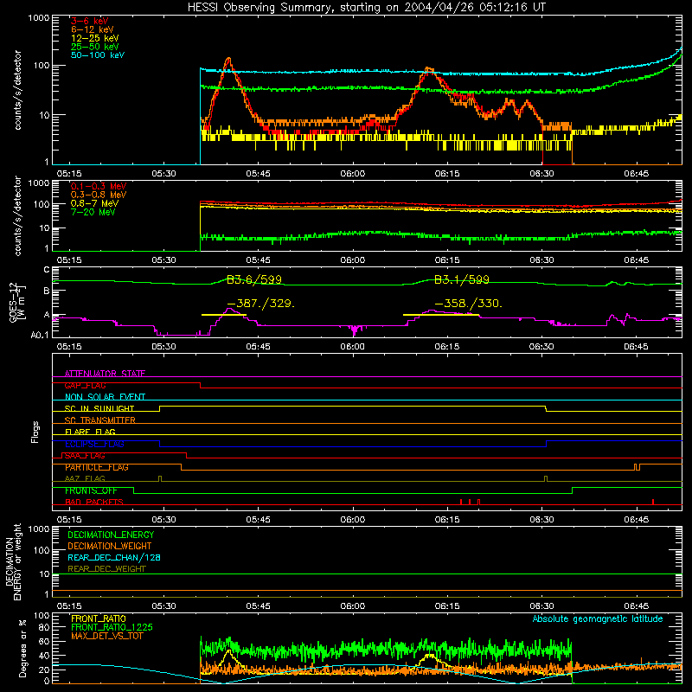Image resolution: width=692 pixels, height=692 pixels.
Task: Click the Absolute geomagnetic latitude label
Action: [598, 619]
